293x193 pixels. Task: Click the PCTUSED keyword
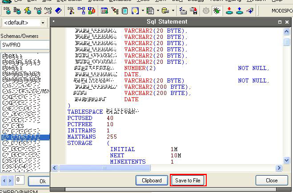[x=80, y=118]
